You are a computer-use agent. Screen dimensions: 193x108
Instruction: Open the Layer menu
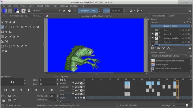(31, 6)
